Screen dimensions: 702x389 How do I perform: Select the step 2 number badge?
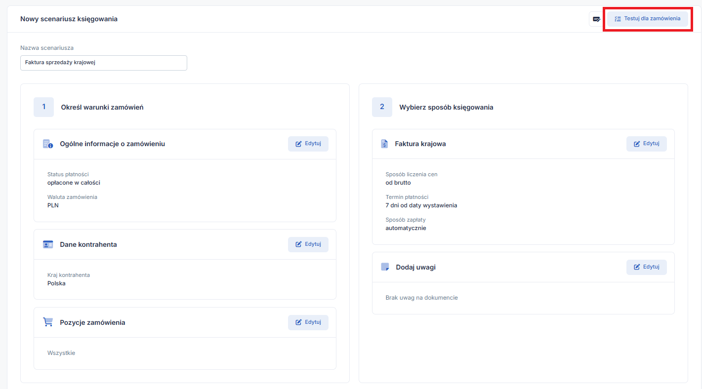pos(382,107)
